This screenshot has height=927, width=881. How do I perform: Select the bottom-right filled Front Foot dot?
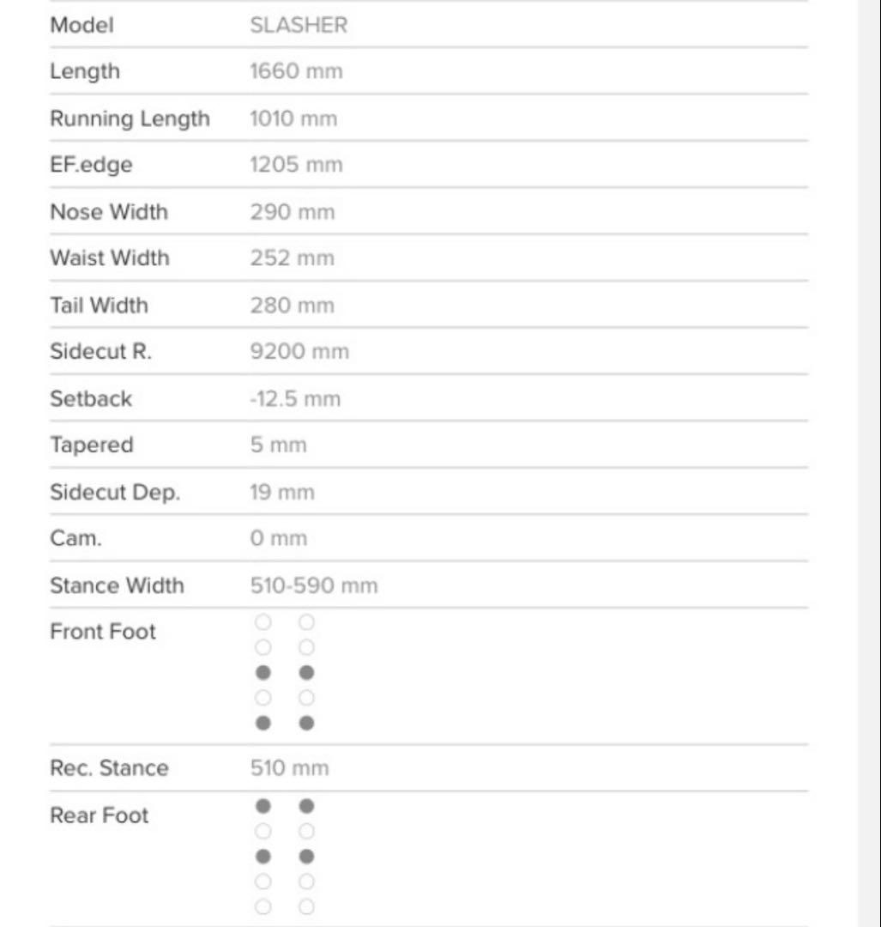306,724
